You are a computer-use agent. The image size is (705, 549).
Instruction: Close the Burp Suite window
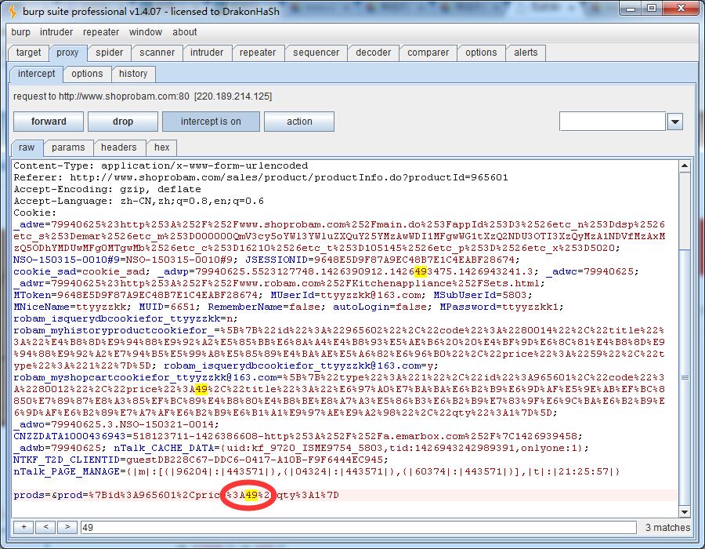point(681,9)
